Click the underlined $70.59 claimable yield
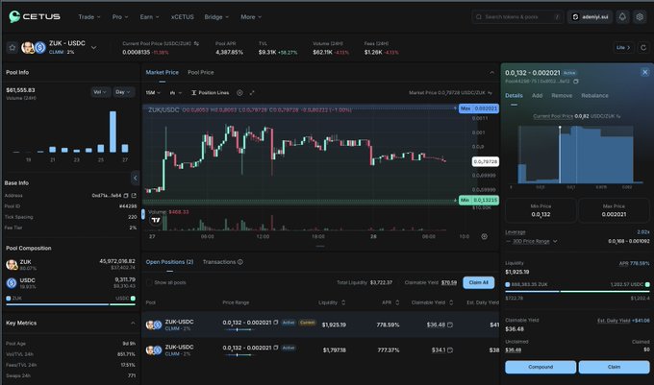Screen dimensions: 654x385 coord(449,282)
